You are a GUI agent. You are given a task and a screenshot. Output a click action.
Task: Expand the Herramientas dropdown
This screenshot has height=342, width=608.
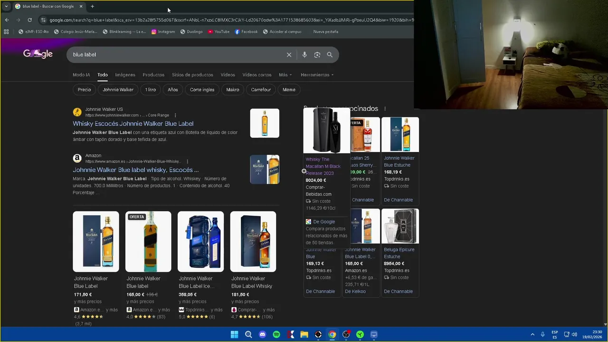[x=317, y=75]
